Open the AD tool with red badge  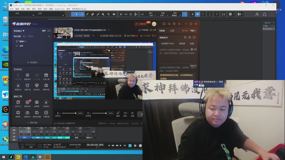pos(27,104)
